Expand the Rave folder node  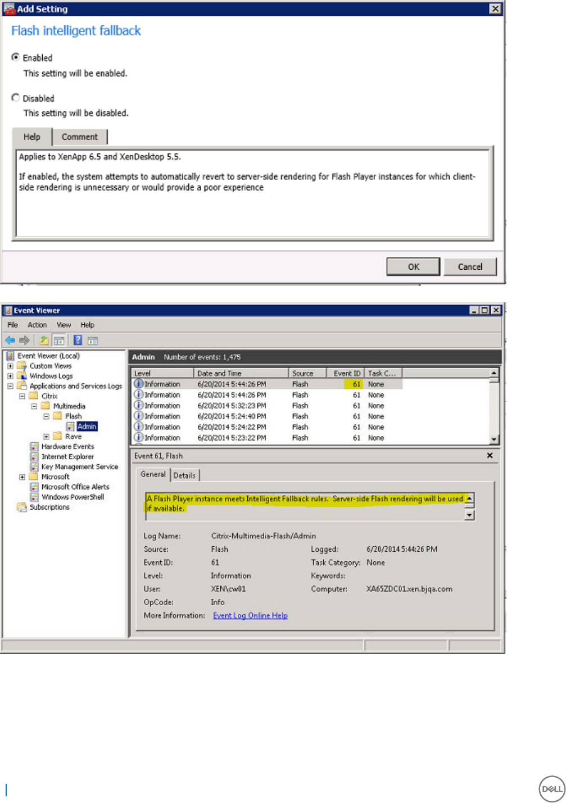pyautogui.click(x=46, y=437)
